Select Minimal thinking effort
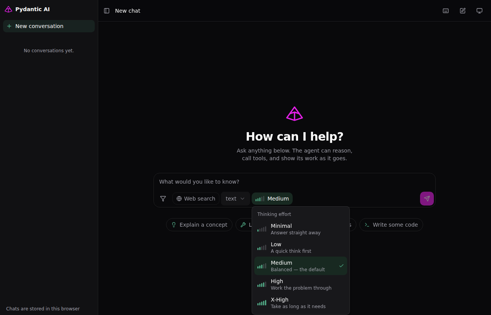Screen dimensions: 491x315 click(x=301, y=229)
